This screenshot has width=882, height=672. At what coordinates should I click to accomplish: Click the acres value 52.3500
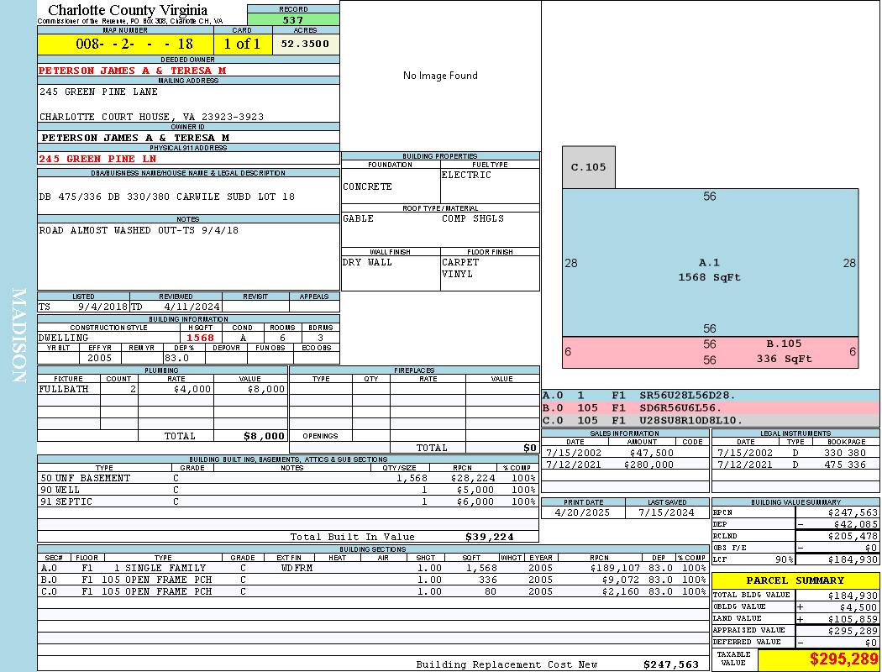tap(306, 44)
